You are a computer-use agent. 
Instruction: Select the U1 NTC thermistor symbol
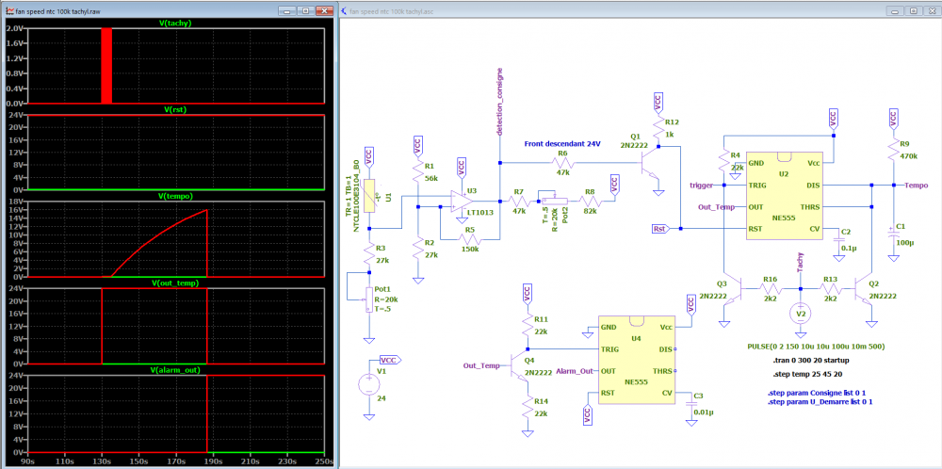click(x=369, y=196)
